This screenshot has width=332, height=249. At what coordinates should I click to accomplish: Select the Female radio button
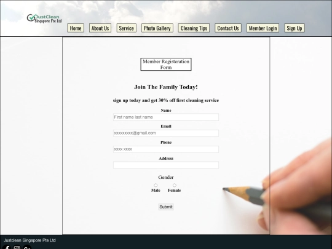click(174, 185)
